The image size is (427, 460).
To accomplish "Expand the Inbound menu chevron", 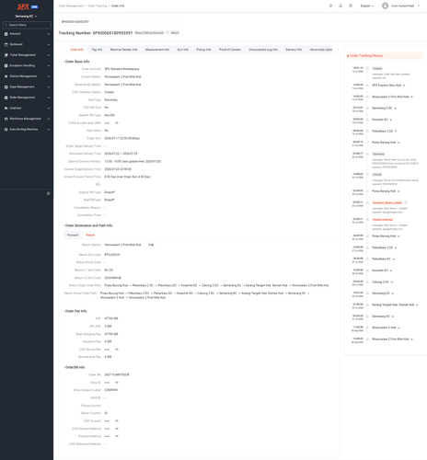I will click(48, 34).
